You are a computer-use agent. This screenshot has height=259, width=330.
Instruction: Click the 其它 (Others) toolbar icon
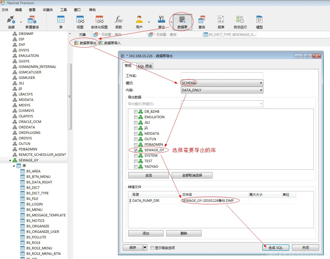162,22
